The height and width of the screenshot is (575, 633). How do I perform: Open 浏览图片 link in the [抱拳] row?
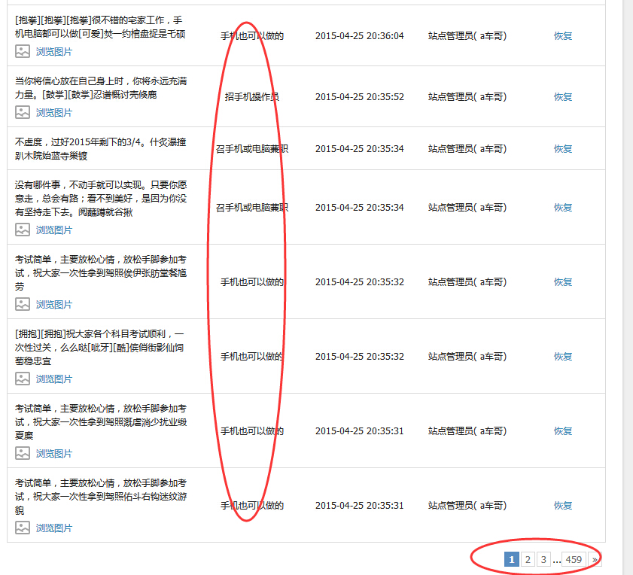(x=53, y=52)
